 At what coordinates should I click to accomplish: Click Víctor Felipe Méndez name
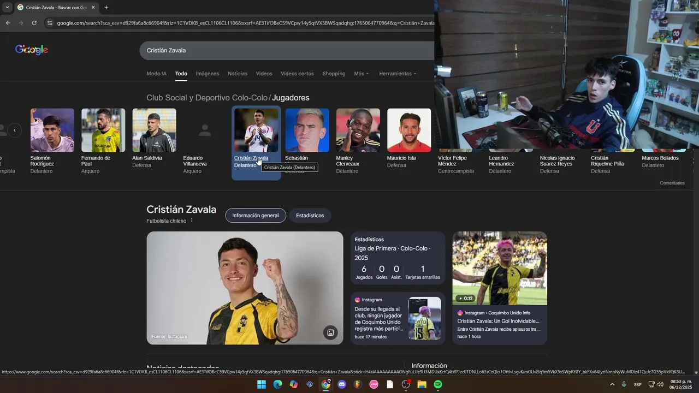(x=452, y=161)
